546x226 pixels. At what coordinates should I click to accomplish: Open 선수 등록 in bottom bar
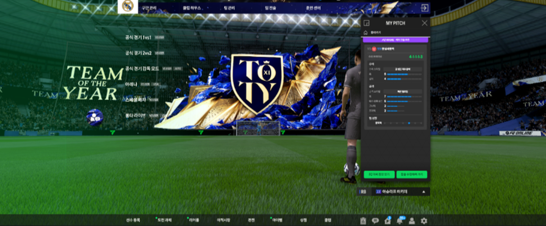point(133,220)
